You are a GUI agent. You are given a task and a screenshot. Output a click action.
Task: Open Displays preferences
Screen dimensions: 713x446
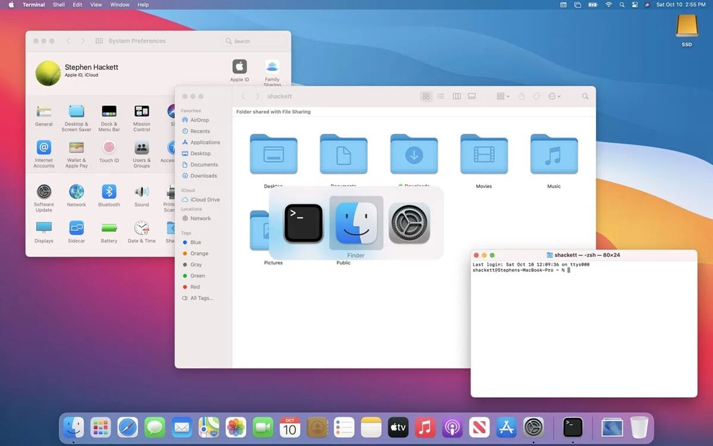click(44, 232)
